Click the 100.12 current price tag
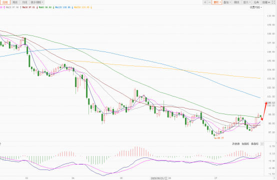This screenshot has width=277, height=180. point(271,103)
